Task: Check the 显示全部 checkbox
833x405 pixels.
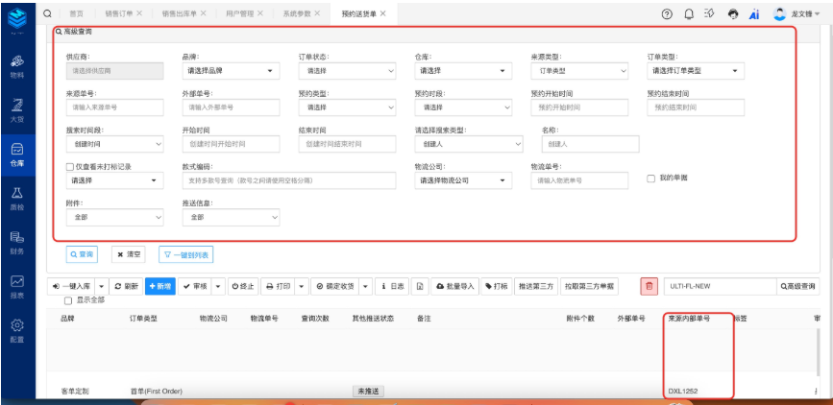Action: tap(67, 300)
